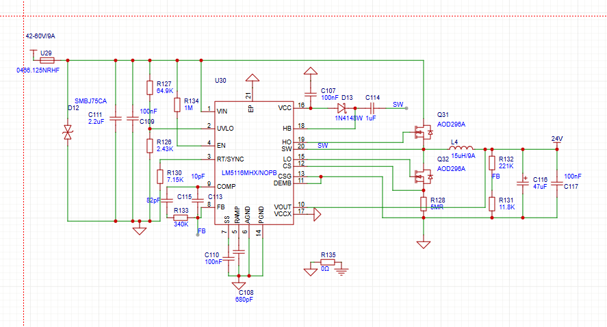
Task: Click the 24V power port symbol
Action: pos(557,144)
